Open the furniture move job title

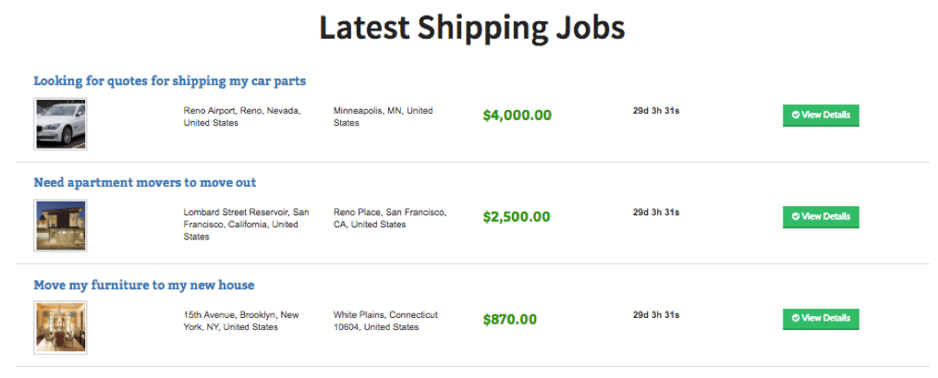pos(144,285)
